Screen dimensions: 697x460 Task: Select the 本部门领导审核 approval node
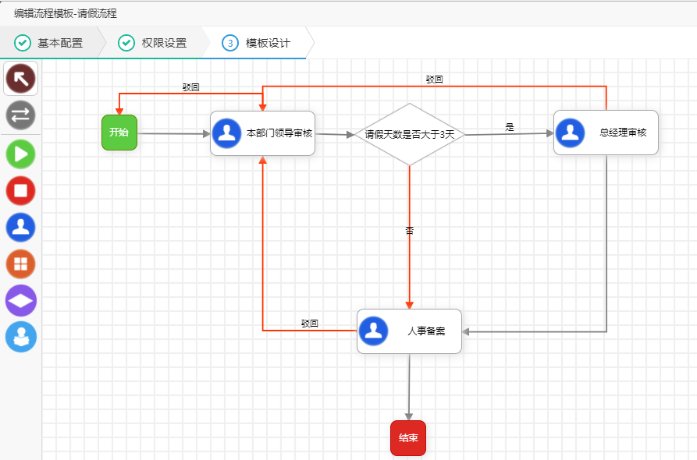click(261, 133)
